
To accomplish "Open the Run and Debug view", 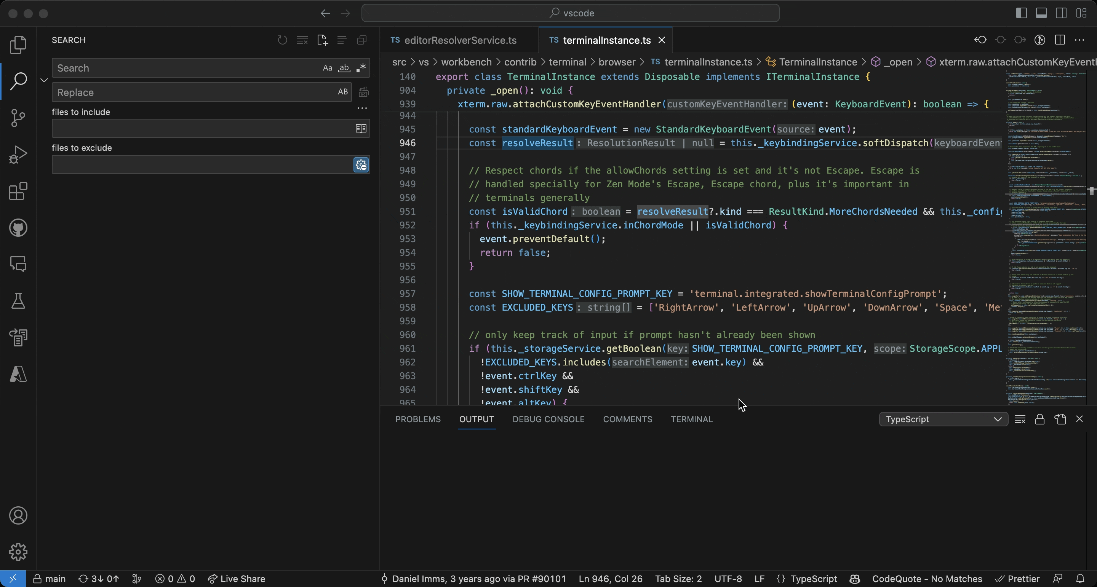I will (18, 155).
